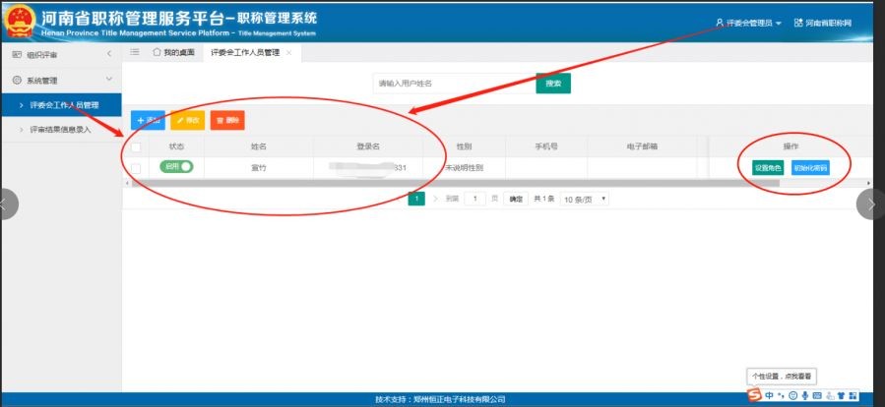The height and width of the screenshot is (407, 885).
Task: Click the 确定 pagination button
Action: pyautogui.click(x=516, y=199)
